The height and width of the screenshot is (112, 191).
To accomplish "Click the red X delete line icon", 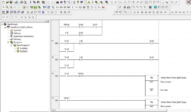I will point(103,7).
